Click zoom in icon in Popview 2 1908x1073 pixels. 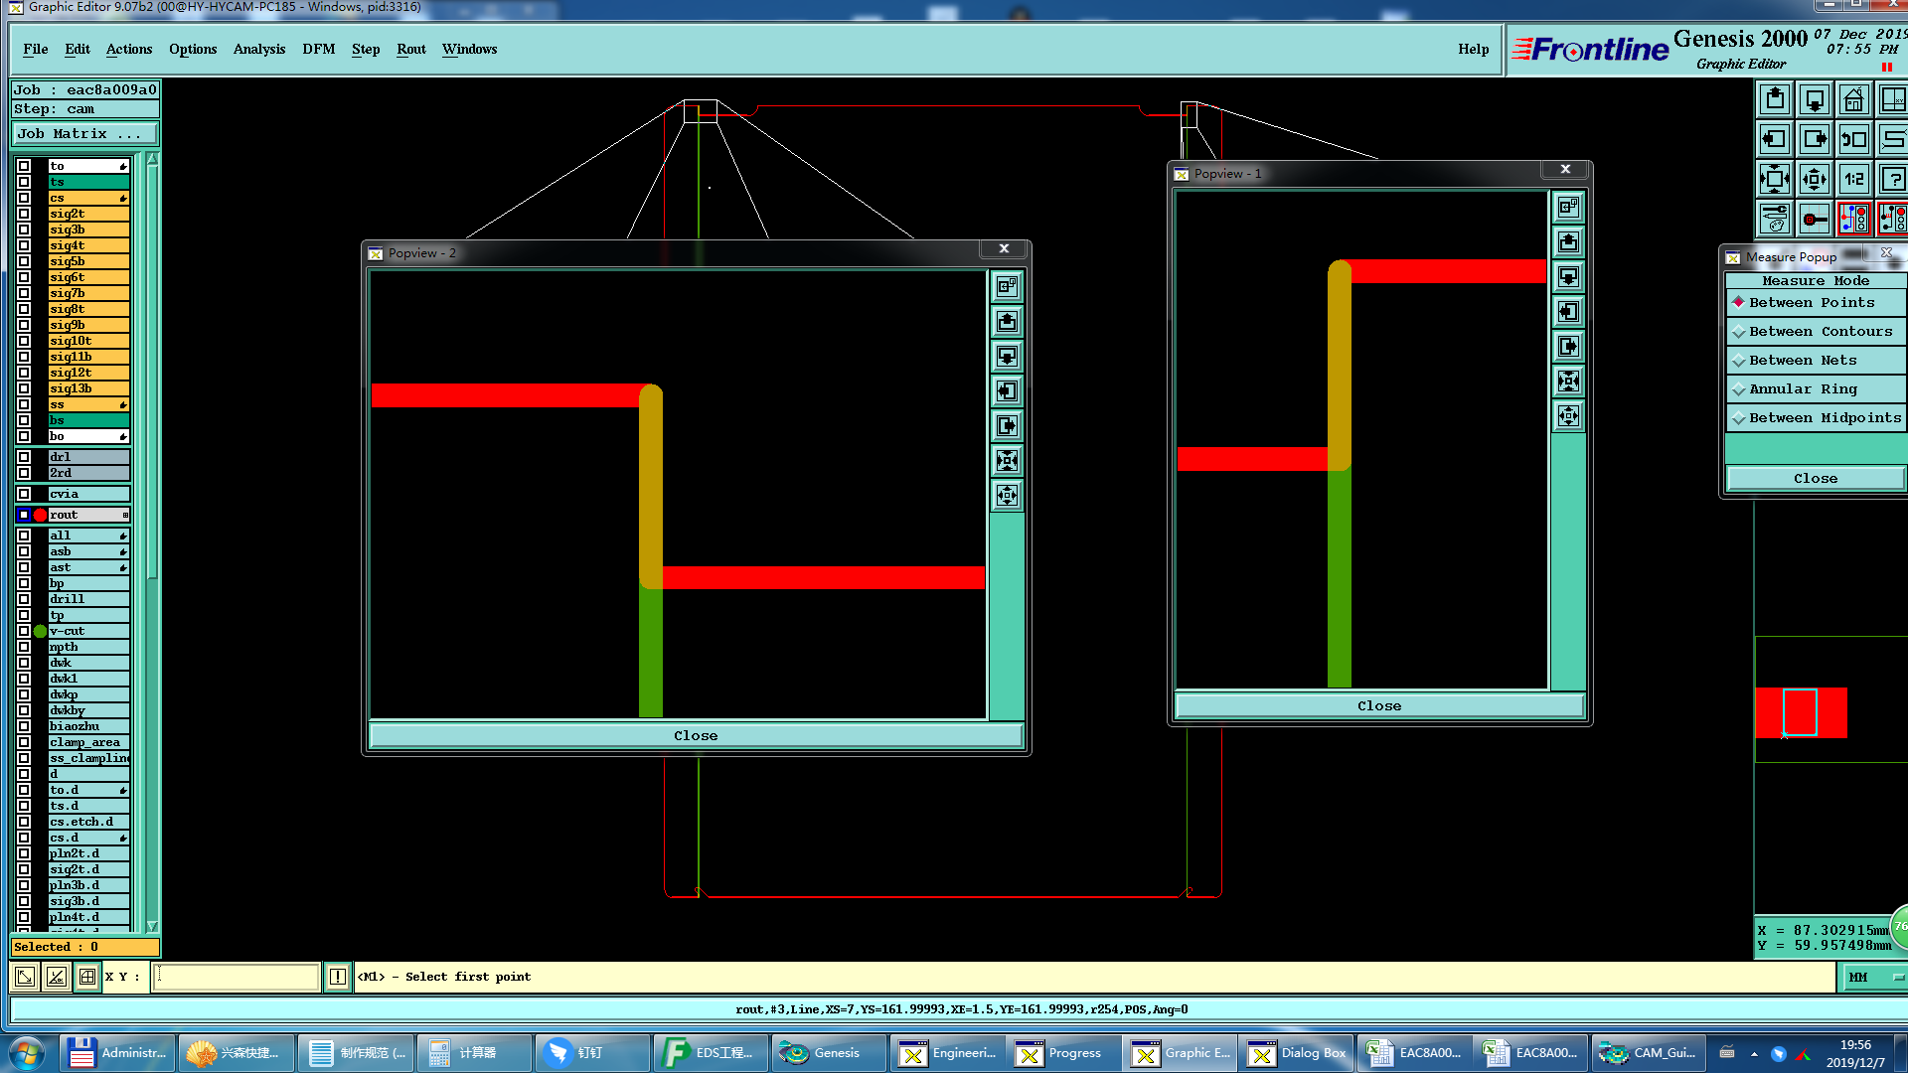(1007, 461)
